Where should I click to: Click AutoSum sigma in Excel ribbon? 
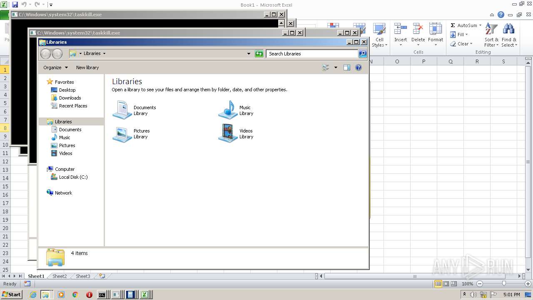453,25
